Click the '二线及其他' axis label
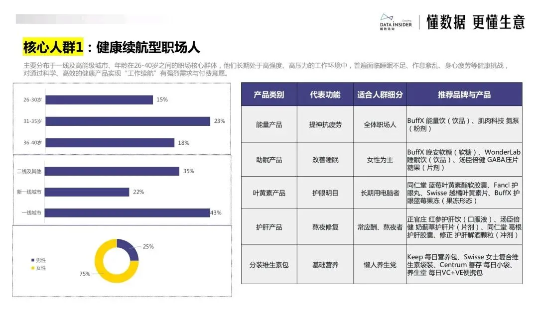Viewport: 538px width, 310px height. pos(29,171)
